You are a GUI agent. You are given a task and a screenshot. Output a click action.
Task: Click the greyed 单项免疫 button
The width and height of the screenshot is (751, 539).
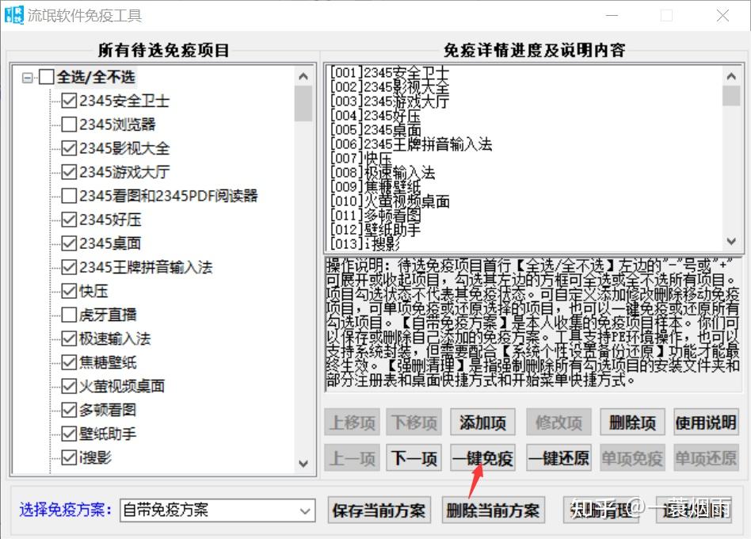click(x=632, y=458)
